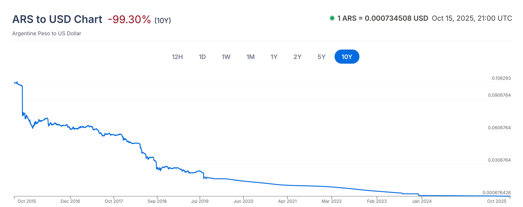Click the active 10Y range button
Image resolution: width=523 pixels, height=207 pixels.
(347, 57)
